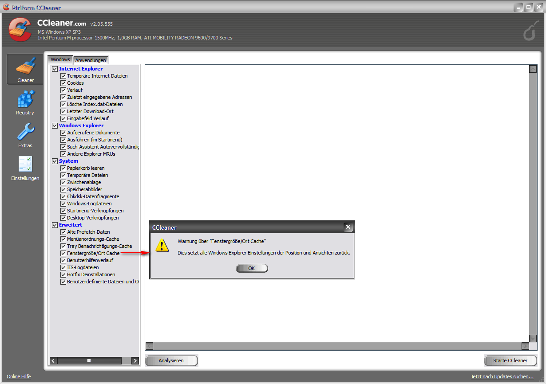
Task: Toggle Zwischenablage checkbox
Action: [x=63, y=182]
